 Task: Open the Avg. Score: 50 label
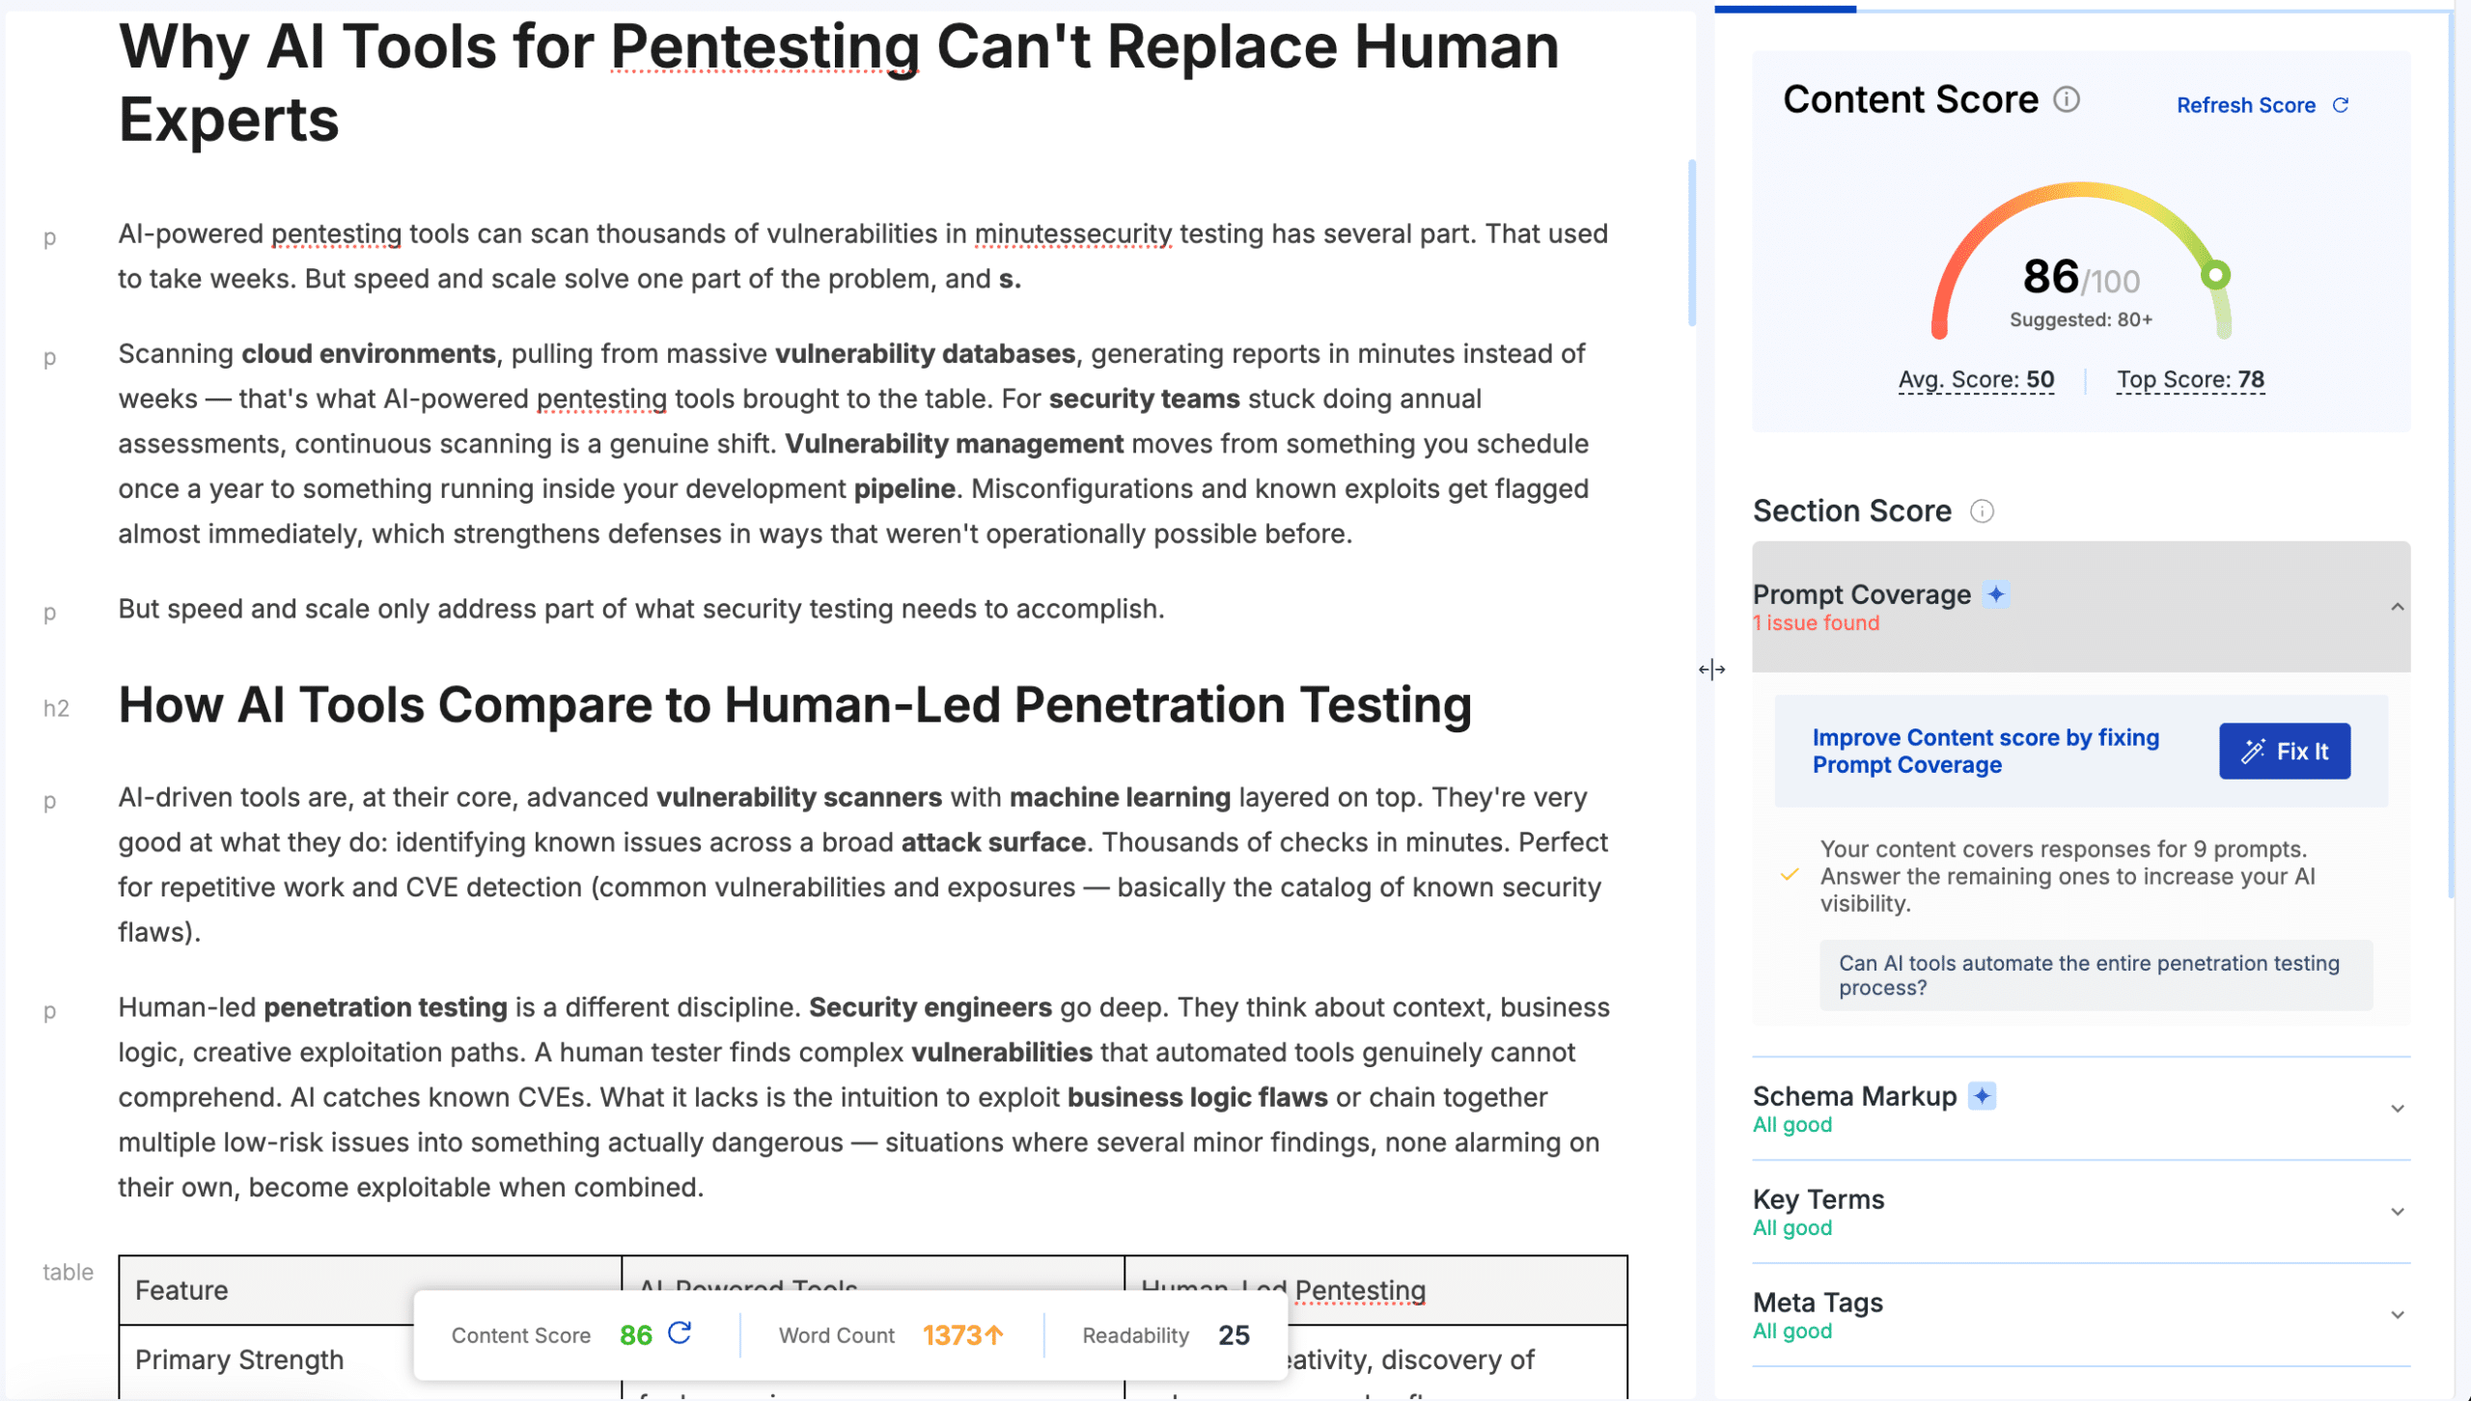(x=1976, y=380)
